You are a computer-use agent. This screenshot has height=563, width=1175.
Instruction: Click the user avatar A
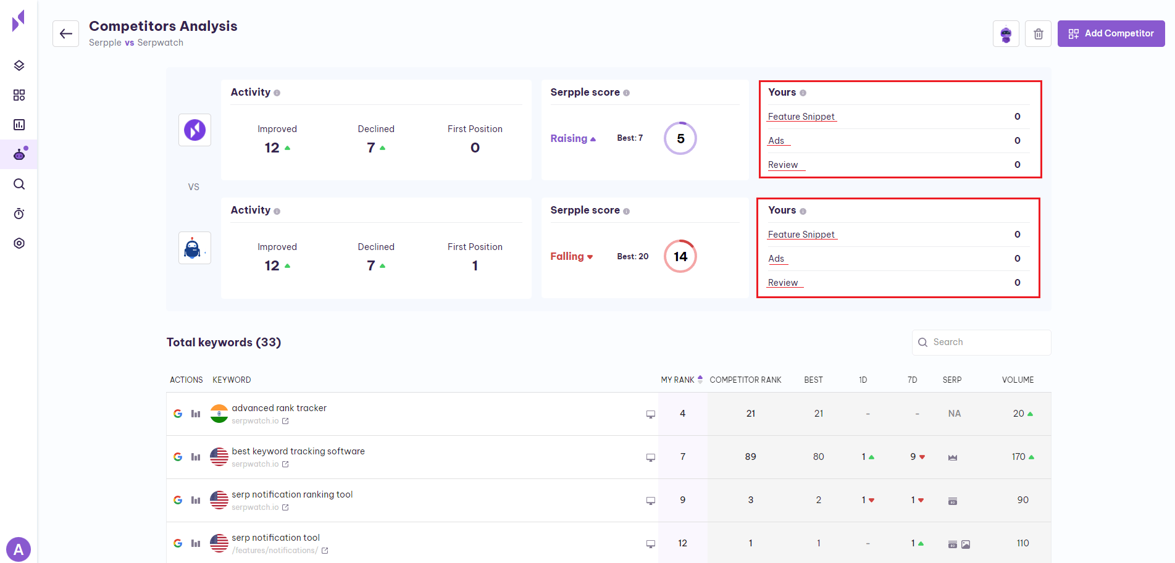(x=19, y=549)
